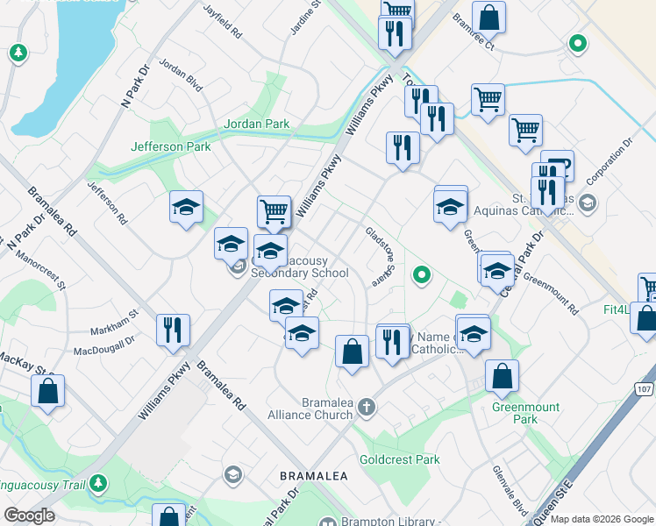Select the grocery cart marker left of Corporation Dr

(526, 134)
